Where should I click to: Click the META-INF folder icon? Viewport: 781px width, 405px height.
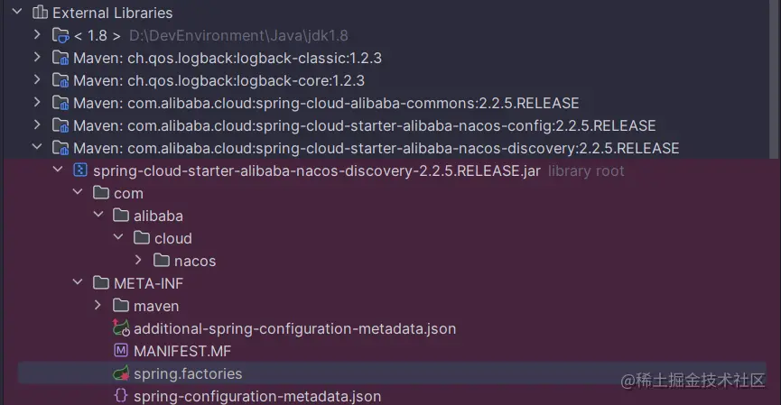point(100,283)
